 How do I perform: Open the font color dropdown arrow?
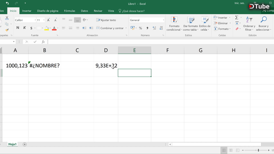[58, 28]
